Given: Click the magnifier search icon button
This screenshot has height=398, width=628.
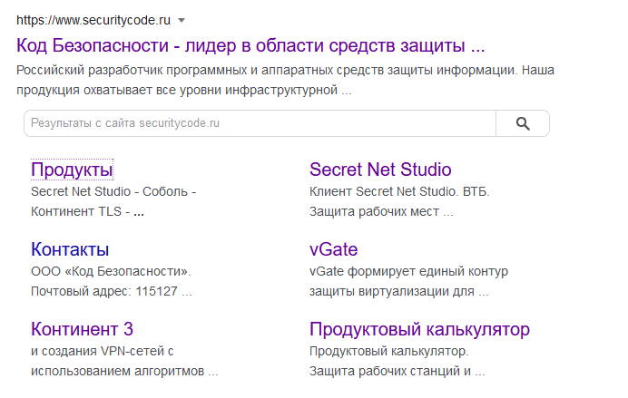Looking at the screenshot, I should tap(522, 123).
